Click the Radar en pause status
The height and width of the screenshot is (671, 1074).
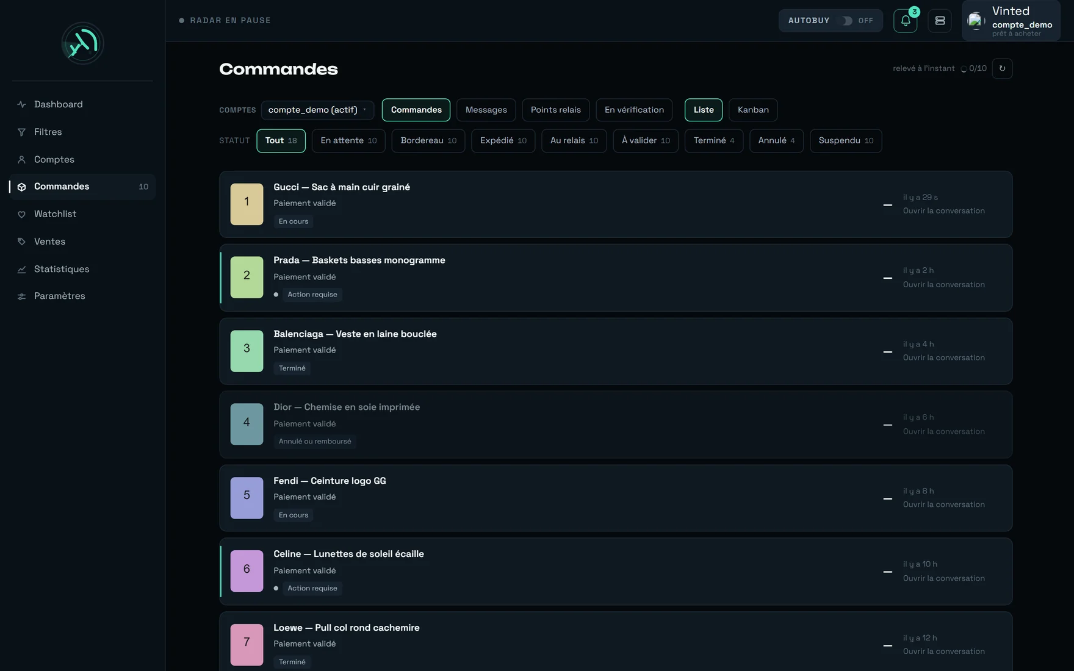[225, 21]
